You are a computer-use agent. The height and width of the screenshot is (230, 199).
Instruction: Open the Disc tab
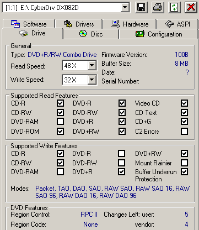tap(91, 34)
